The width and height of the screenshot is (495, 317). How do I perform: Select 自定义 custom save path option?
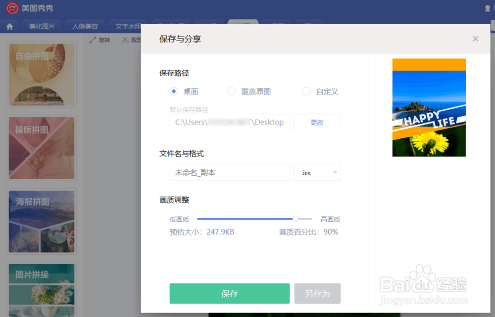point(306,91)
